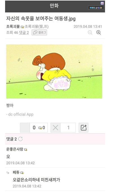This screenshot has width=118, height=194.
Task: Open the 만화 gallery header title
Action: pyautogui.click(x=54, y=6)
